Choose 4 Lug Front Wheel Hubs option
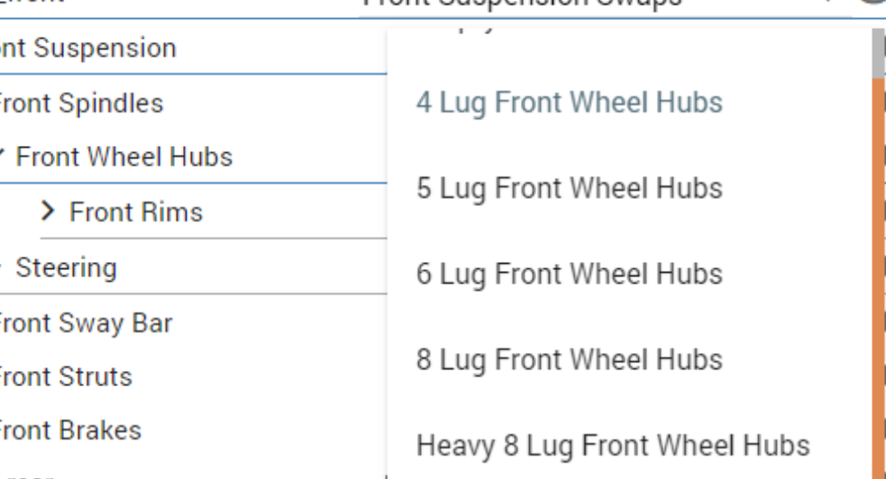Image resolution: width=886 pixels, height=479 pixels. 569,103
